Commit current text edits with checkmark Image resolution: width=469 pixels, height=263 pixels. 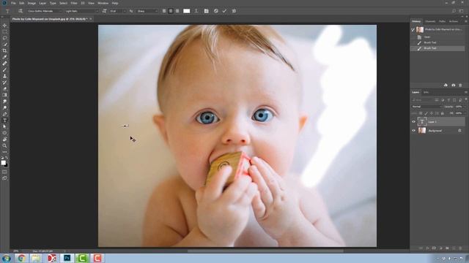[x=225, y=11]
